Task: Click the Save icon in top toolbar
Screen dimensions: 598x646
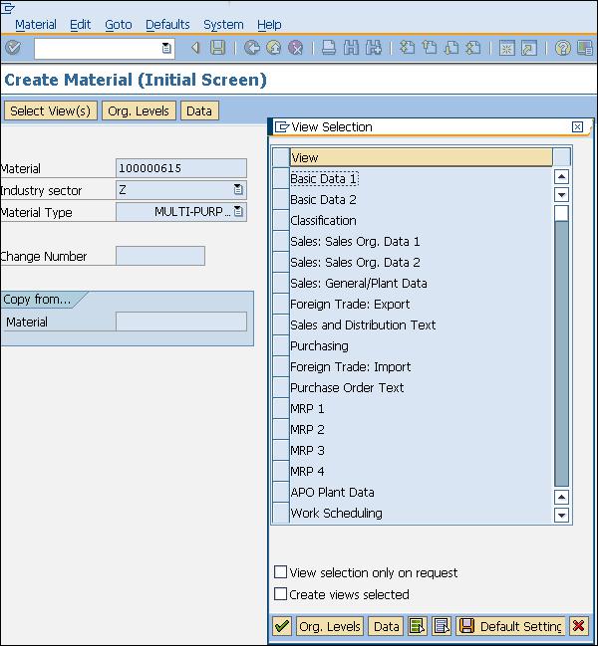Action: point(217,48)
